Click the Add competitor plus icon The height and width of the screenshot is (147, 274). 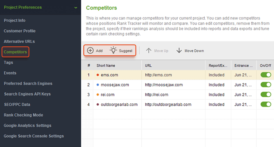coord(90,51)
